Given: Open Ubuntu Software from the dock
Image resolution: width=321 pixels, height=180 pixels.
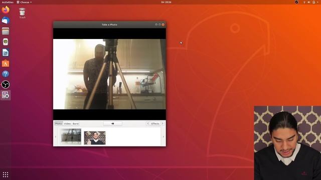Looking at the screenshot, I should tap(6, 63).
